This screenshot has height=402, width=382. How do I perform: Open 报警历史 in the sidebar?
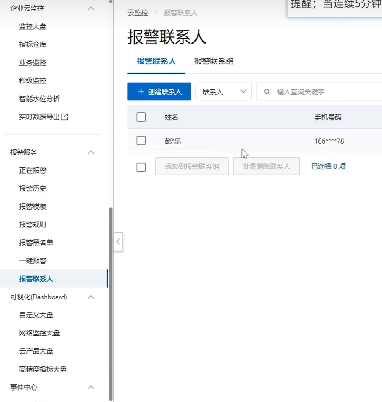(33, 189)
